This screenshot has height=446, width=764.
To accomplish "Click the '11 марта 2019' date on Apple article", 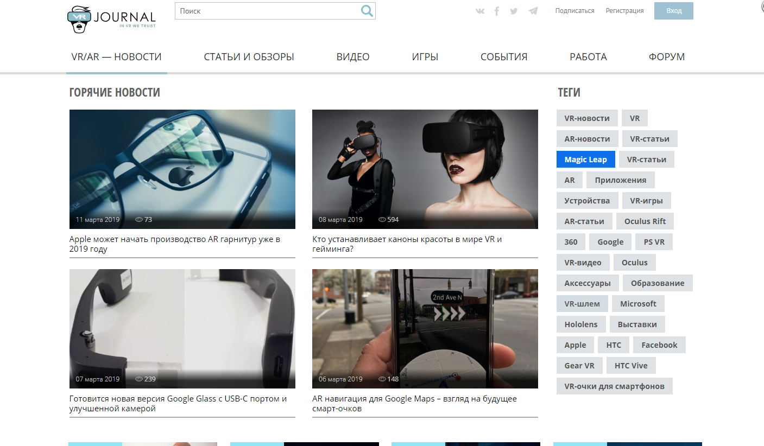I will coord(98,220).
